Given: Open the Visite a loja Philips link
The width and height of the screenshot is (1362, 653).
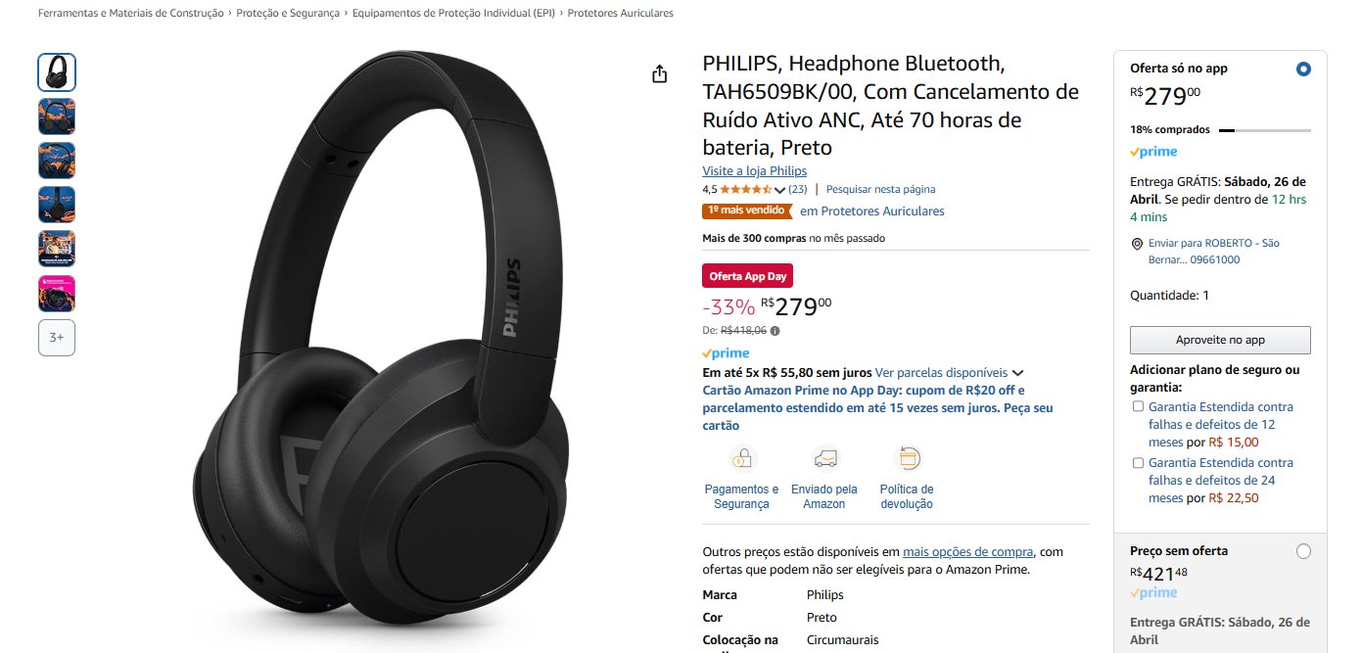Looking at the screenshot, I should pos(755,170).
